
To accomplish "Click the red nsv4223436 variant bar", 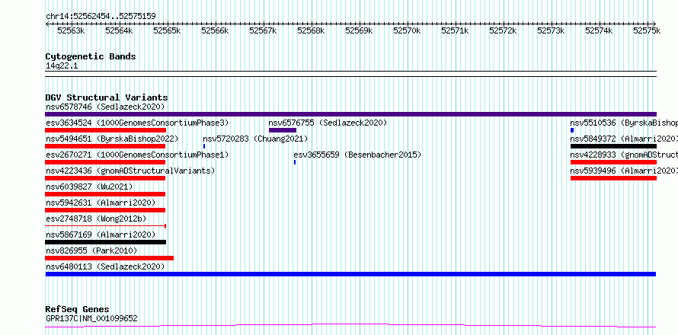I will [105, 178].
